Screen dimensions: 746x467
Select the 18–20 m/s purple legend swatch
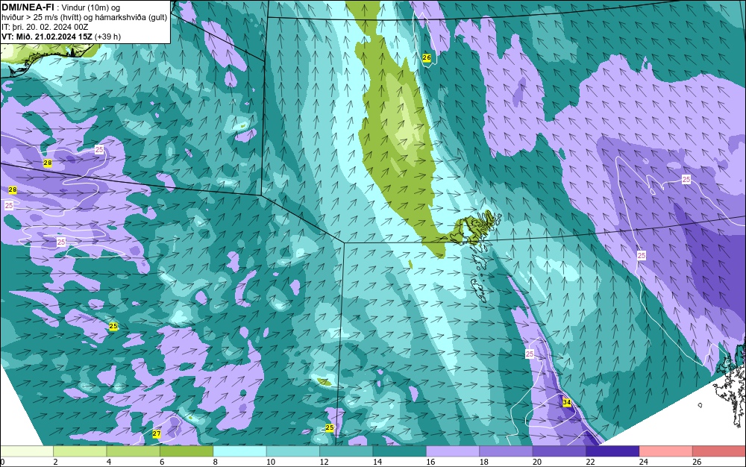coord(507,451)
